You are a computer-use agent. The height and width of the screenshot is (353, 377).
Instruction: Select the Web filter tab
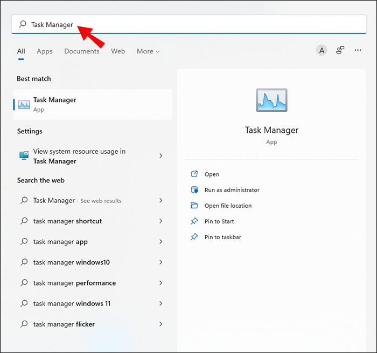coord(118,51)
